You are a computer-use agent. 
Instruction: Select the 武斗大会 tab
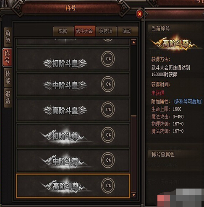[85, 31]
